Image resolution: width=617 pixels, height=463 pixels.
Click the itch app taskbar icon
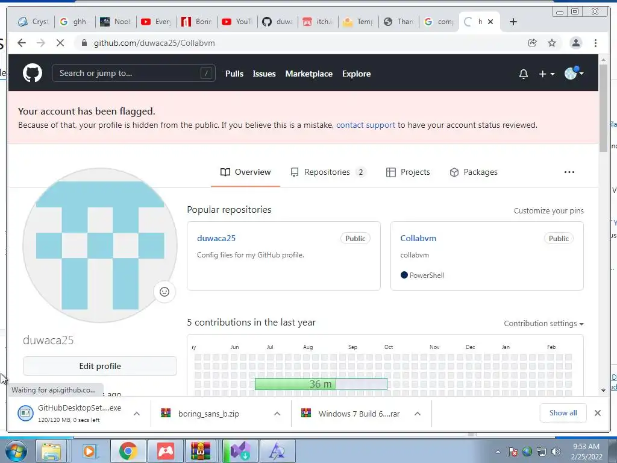click(x=166, y=451)
